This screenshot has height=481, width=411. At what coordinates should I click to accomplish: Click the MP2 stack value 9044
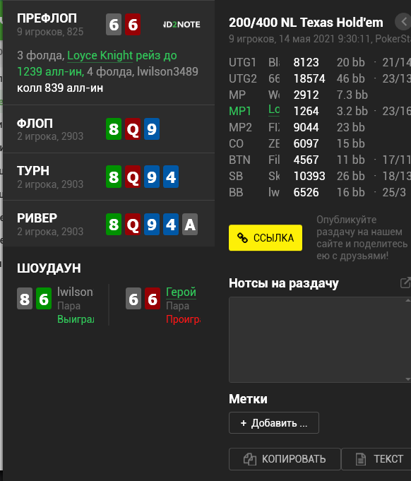[x=306, y=127]
